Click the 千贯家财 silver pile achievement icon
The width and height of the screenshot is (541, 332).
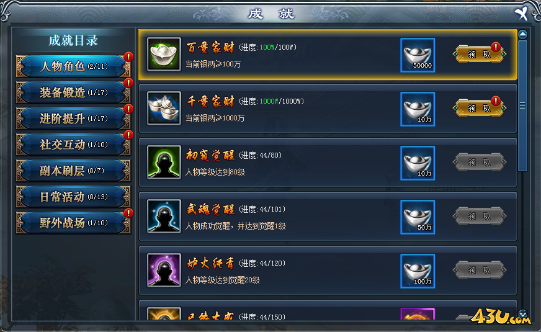point(164,109)
